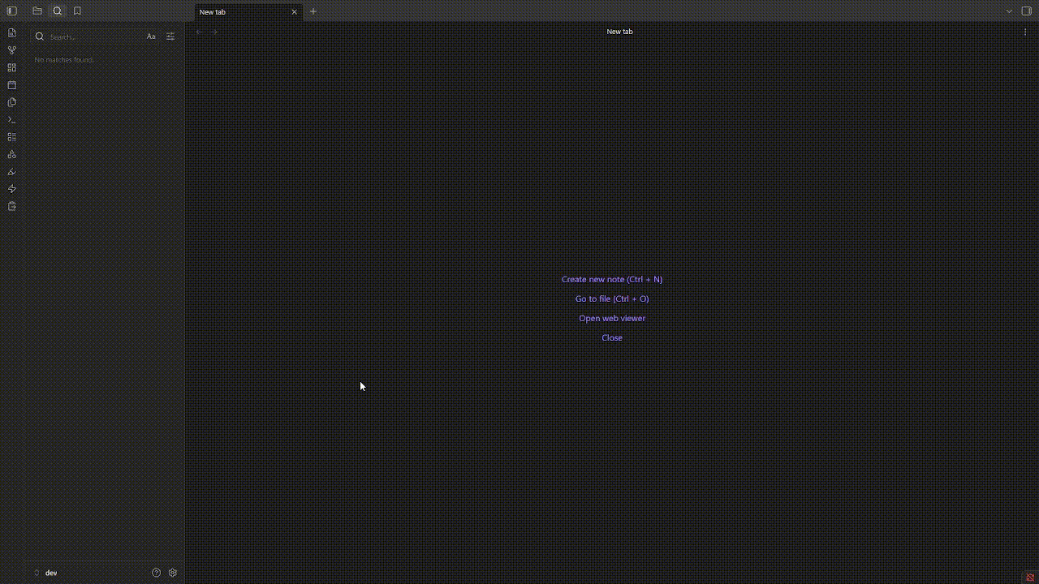
Task: Click the 'Close' link in empty tab
Action: tap(612, 337)
